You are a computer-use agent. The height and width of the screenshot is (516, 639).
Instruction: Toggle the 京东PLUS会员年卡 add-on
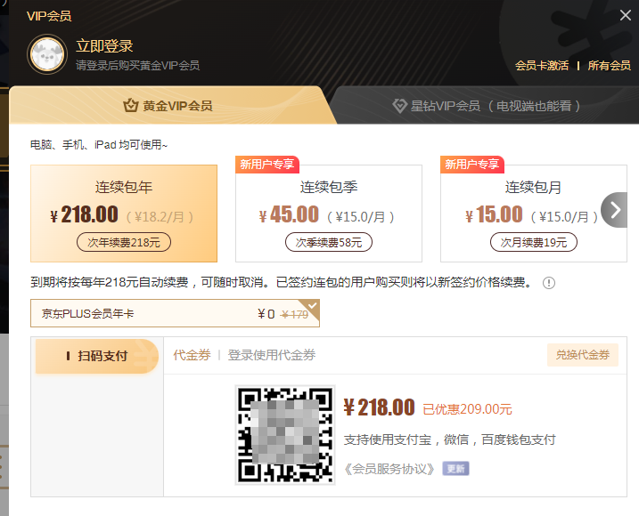pos(175,313)
